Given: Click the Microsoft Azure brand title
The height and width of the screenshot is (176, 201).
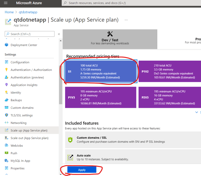Looking at the screenshot, I should point(29,3).
